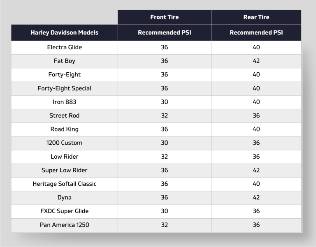Image resolution: width=316 pixels, height=247 pixels.
Task: Select the Rear Tire header cell
Action: coord(256,17)
